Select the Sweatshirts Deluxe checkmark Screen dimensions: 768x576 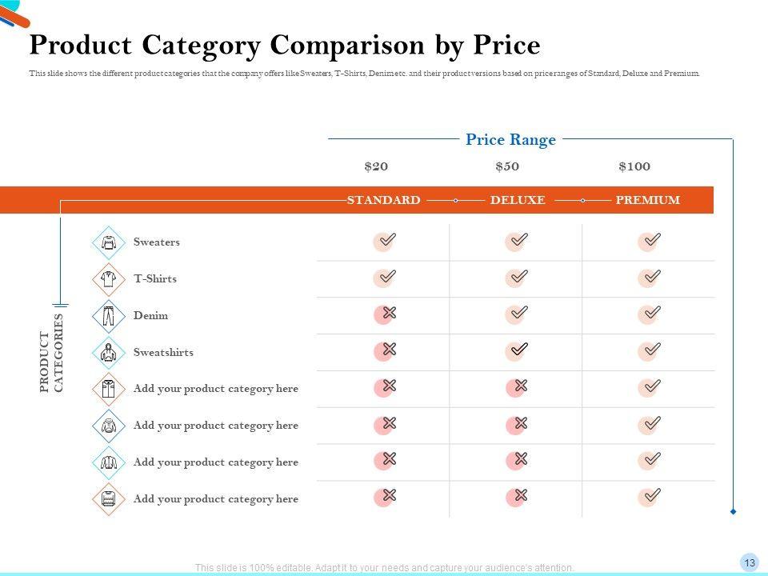tap(518, 351)
